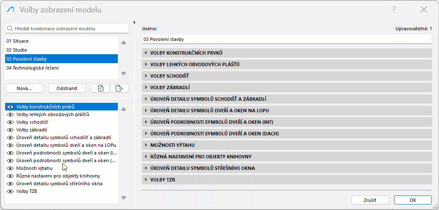
Task: Click the Odstranit button
Action: tap(67, 88)
